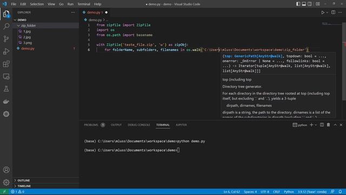Open the Search view icon
Screen dimensions: 346x195
click(x=6, y=27)
